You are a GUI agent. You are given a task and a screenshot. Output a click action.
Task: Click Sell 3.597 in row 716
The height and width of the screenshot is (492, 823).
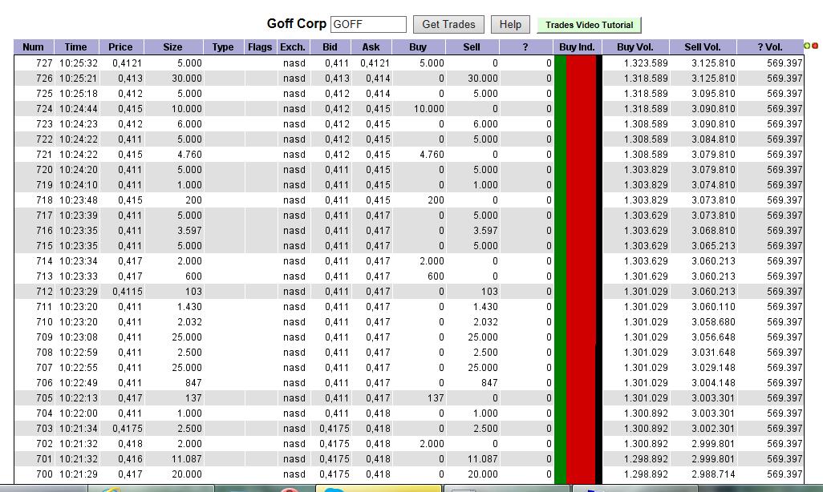point(485,230)
